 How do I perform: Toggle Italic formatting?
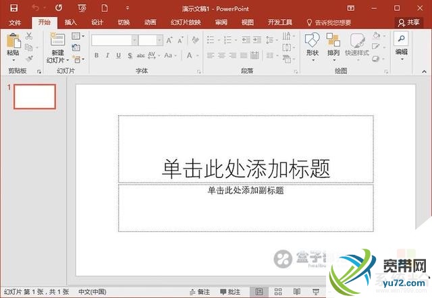click(107, 55)
